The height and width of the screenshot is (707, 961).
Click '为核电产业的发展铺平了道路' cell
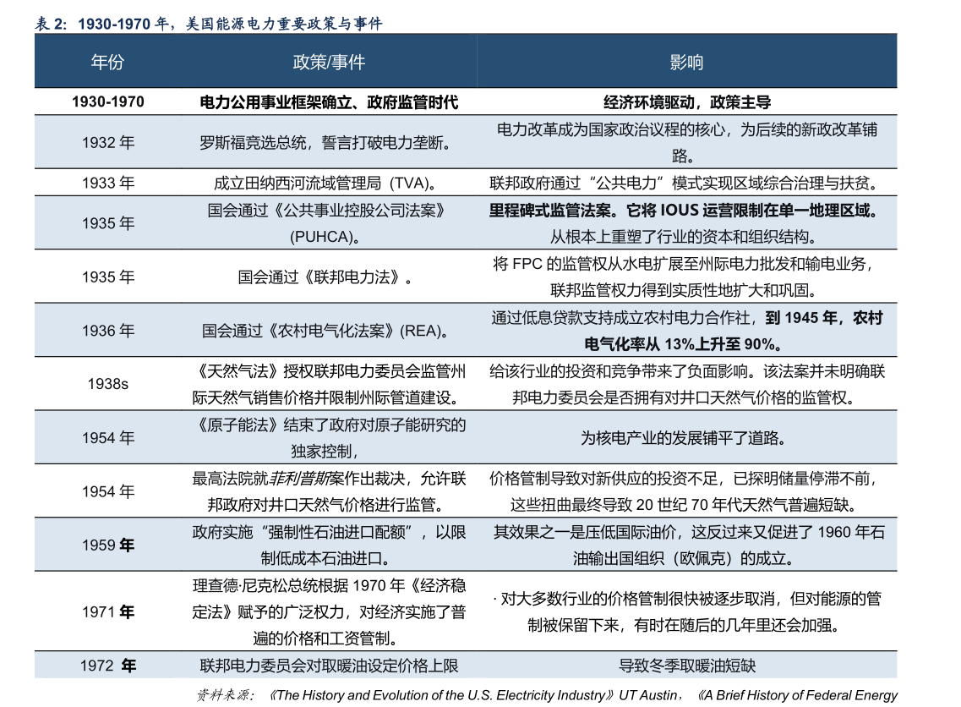pyautogui.click(x=686, y=438)
